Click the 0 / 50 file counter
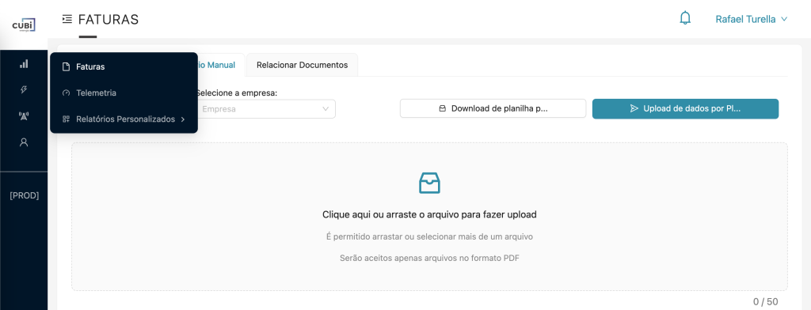 [x=766, y=302]
